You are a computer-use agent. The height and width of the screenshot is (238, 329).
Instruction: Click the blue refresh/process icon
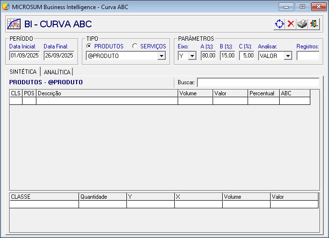[x=279, y=24]
